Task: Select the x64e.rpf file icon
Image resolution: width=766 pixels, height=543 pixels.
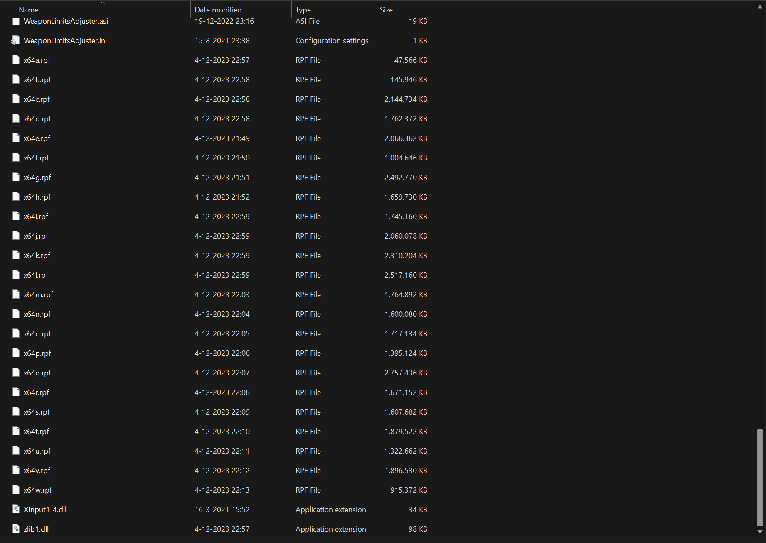Action: click(x=16, y=138)
